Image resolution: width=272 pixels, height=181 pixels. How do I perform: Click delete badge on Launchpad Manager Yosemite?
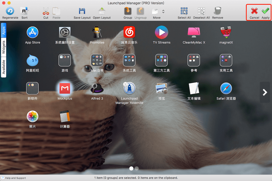click(125, 84)
